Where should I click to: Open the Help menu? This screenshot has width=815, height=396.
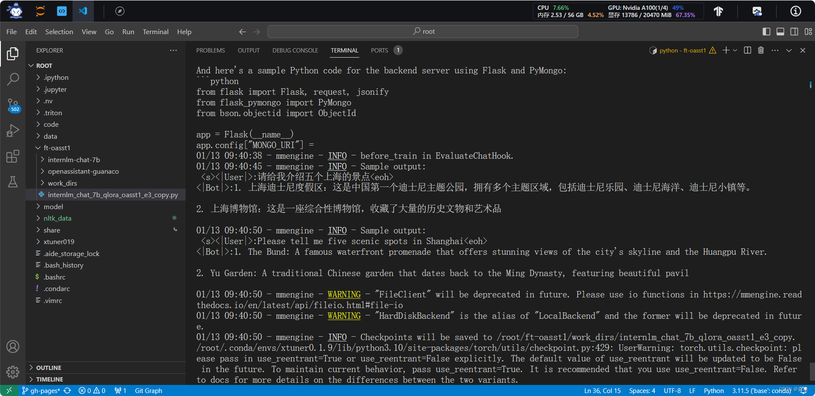tap(184, 32)
